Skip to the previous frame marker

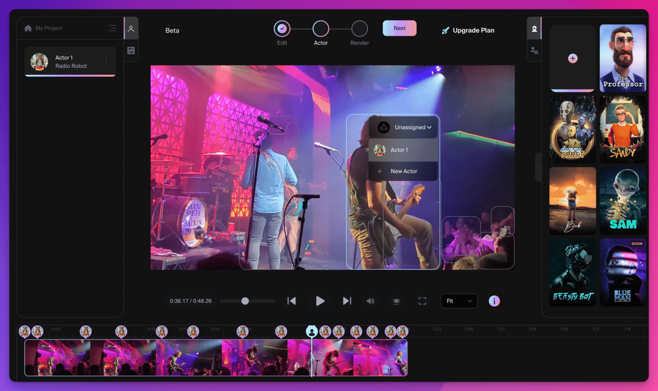pyautogui.click(x=292, y=301)
